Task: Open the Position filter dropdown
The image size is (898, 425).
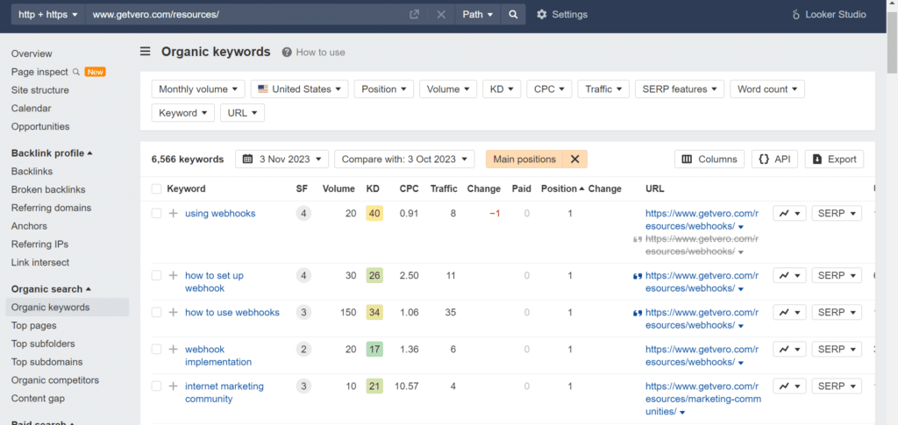Action: point(384,89)
